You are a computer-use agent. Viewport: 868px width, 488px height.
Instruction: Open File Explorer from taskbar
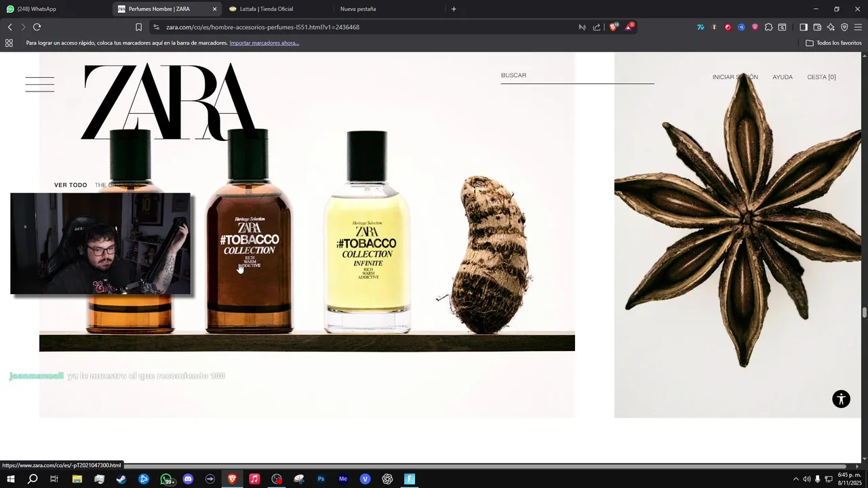coord(77,479)
